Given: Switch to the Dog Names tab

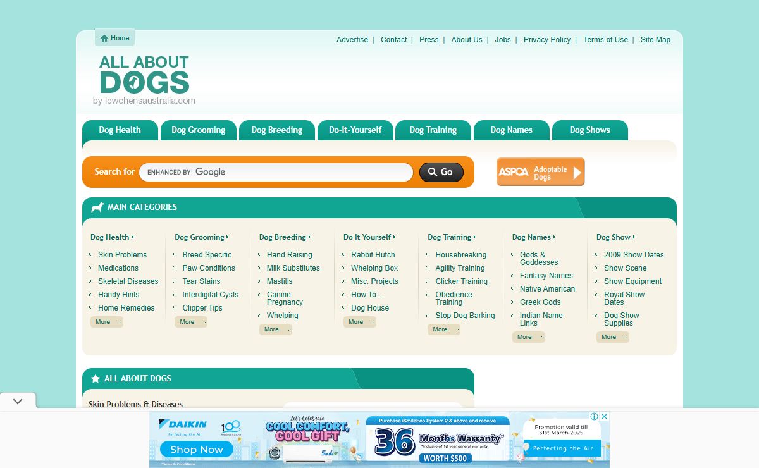Looking at the screenshot, I should click(x=511, y=130).
